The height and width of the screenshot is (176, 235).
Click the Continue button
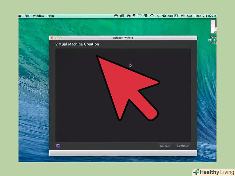[183, 146]
